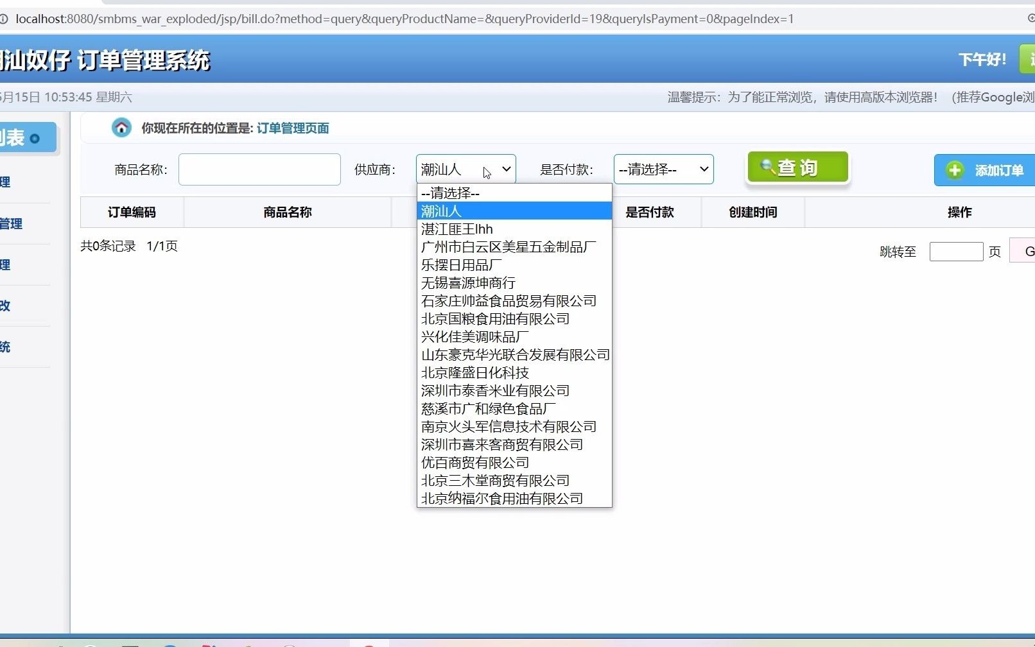The image size is (1035, 647).
Task: Select 潮汕人 in the supplier list
Action: tap(514, 211)
